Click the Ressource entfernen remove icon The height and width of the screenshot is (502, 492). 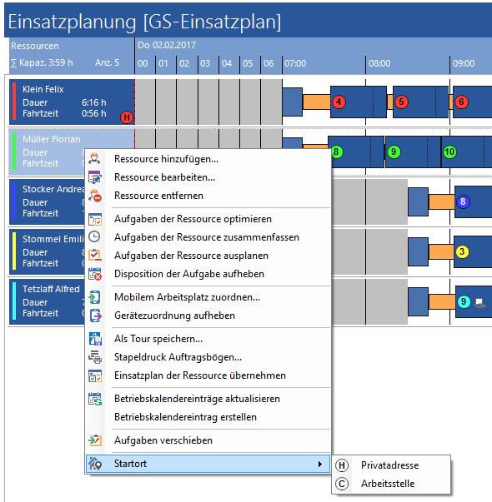point(95,196)
